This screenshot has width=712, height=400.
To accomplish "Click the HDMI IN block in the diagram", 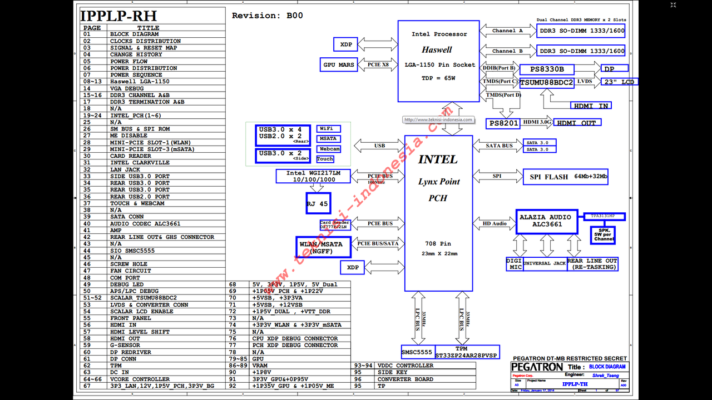I will coord(590,106).
